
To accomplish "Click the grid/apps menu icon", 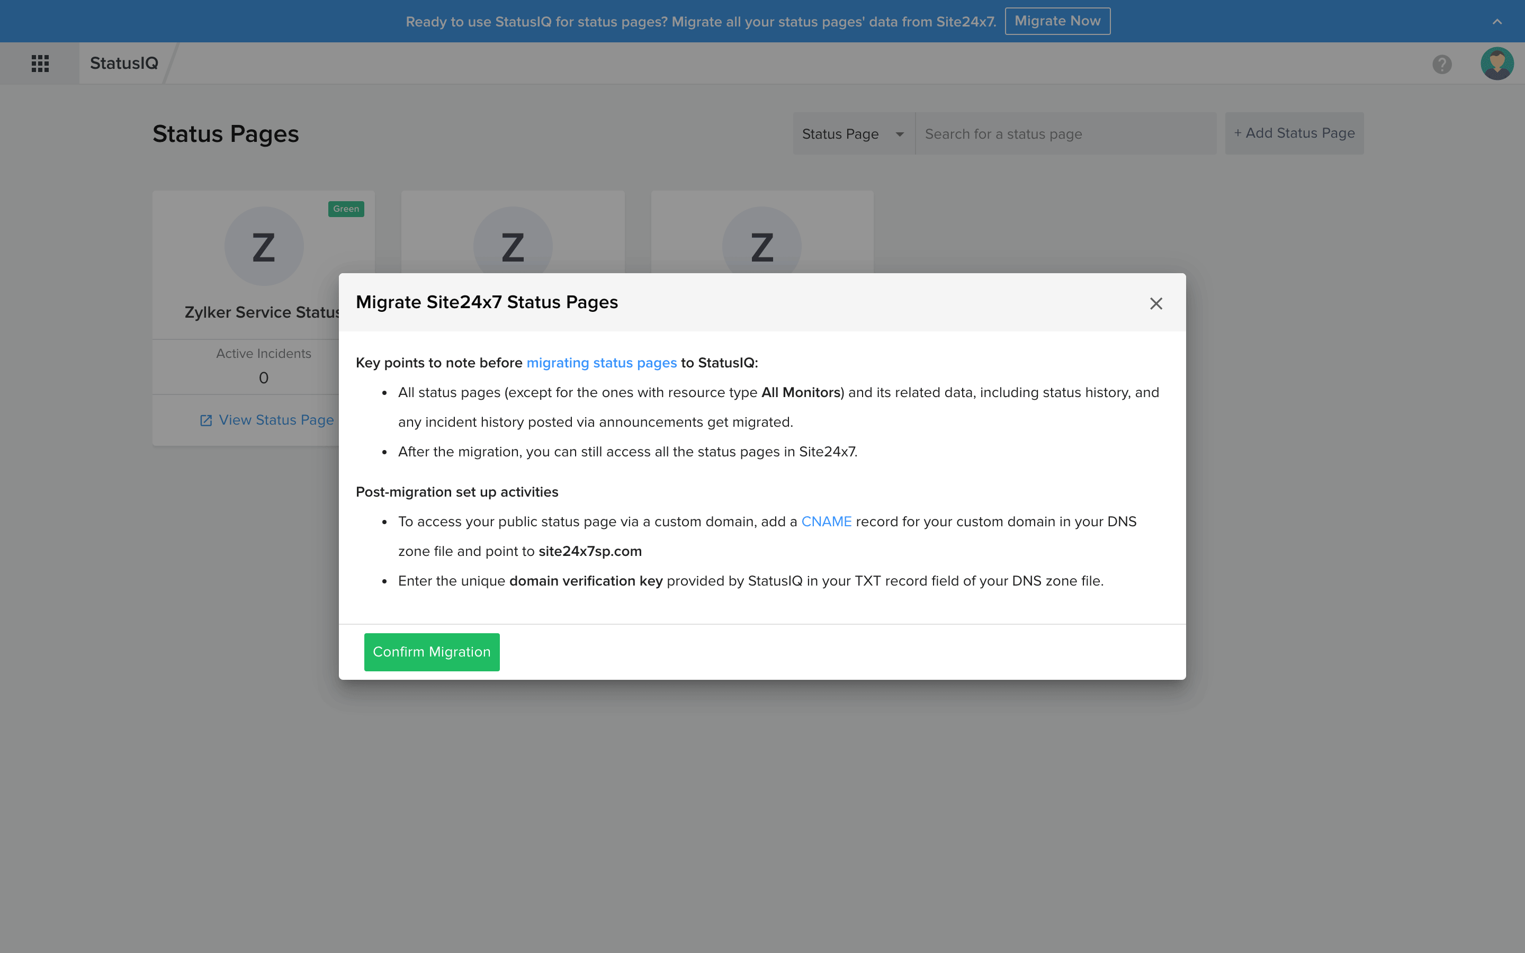I will (x=40, y=62).
